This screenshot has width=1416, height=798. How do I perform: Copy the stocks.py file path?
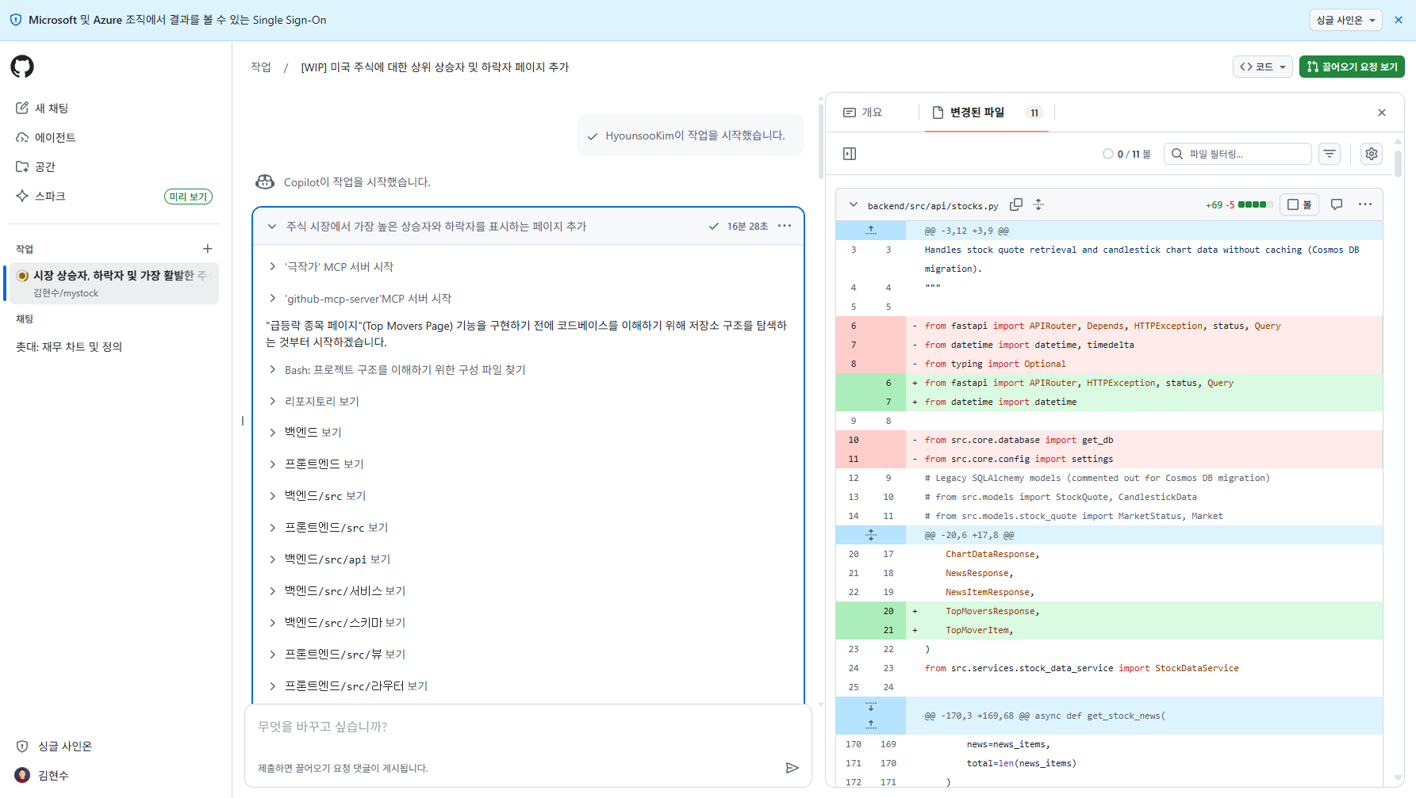pos(1015,204)
